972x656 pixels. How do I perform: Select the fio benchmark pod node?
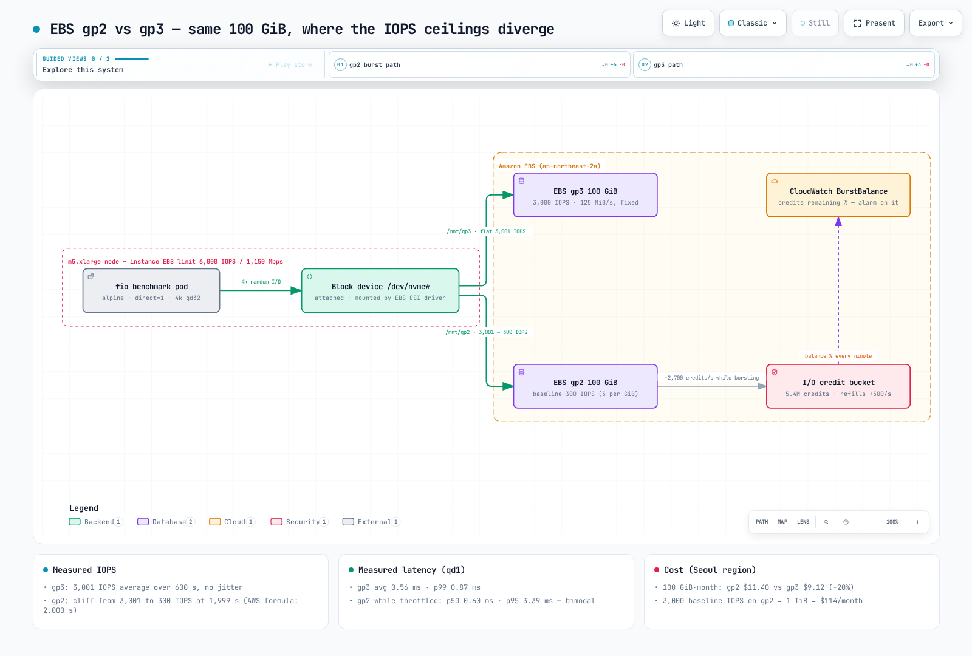pos(151,290)
